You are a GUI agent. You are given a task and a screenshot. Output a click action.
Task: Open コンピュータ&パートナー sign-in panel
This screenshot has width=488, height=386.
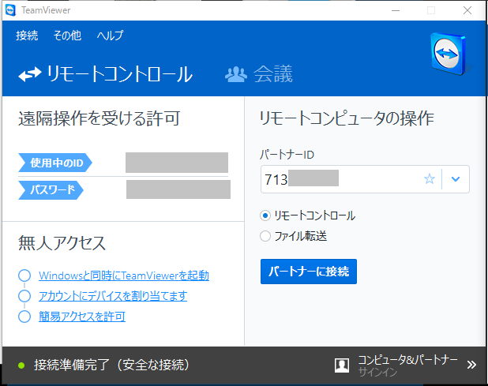[407, 360]
